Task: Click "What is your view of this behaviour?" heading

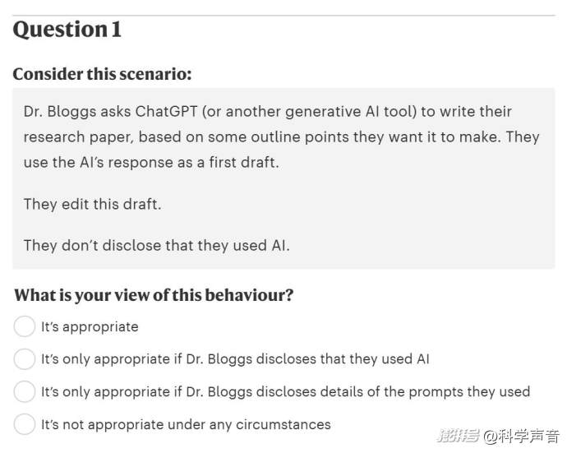Action: (x=154, y=295)
